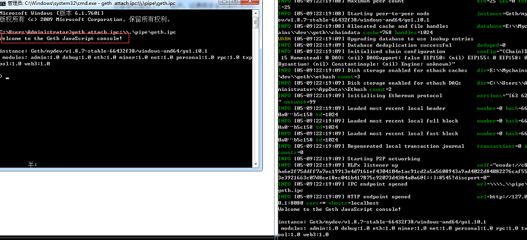Image resolution: width=527 pixels, height=240 pixels.
Task: Close the cmd.exe geth attach window
Action: pyautogui.click(x=249, y=2)
